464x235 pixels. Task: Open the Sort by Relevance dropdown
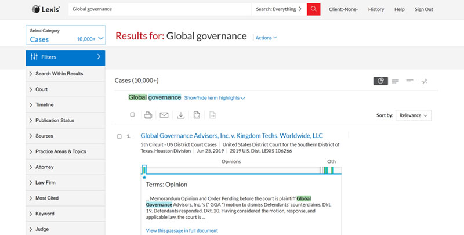point(414,115)
